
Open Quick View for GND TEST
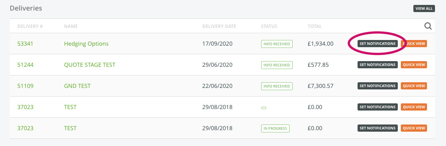tap(414, 86)
